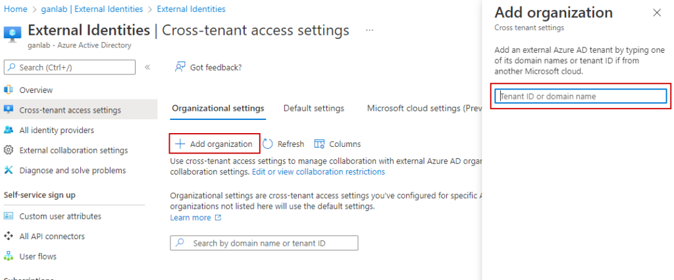Screen dimensions: 674x280
Task: Follow Edit or view collaboration restrictions link
Action: (x=319, y=171)
